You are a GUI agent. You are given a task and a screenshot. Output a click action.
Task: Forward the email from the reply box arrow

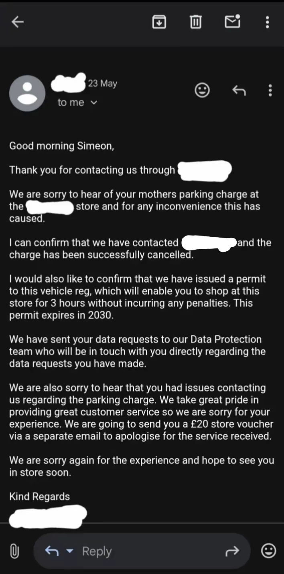tap(232, 551)
